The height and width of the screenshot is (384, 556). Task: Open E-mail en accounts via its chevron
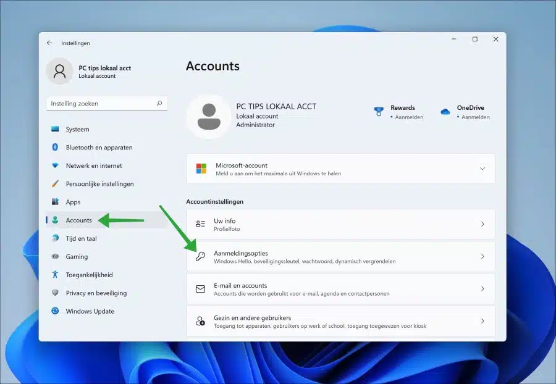(x=482, y=289)
